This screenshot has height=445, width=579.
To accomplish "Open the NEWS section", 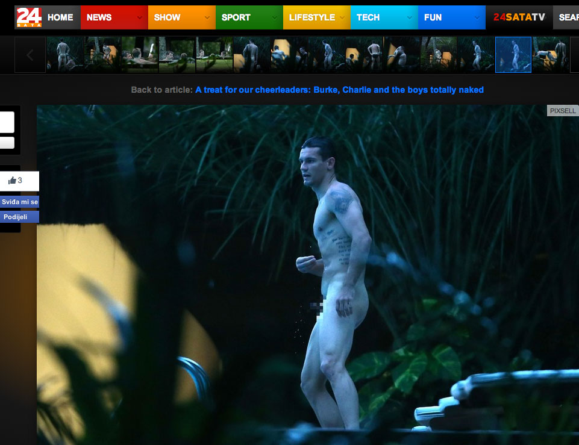I will (99, 17).
